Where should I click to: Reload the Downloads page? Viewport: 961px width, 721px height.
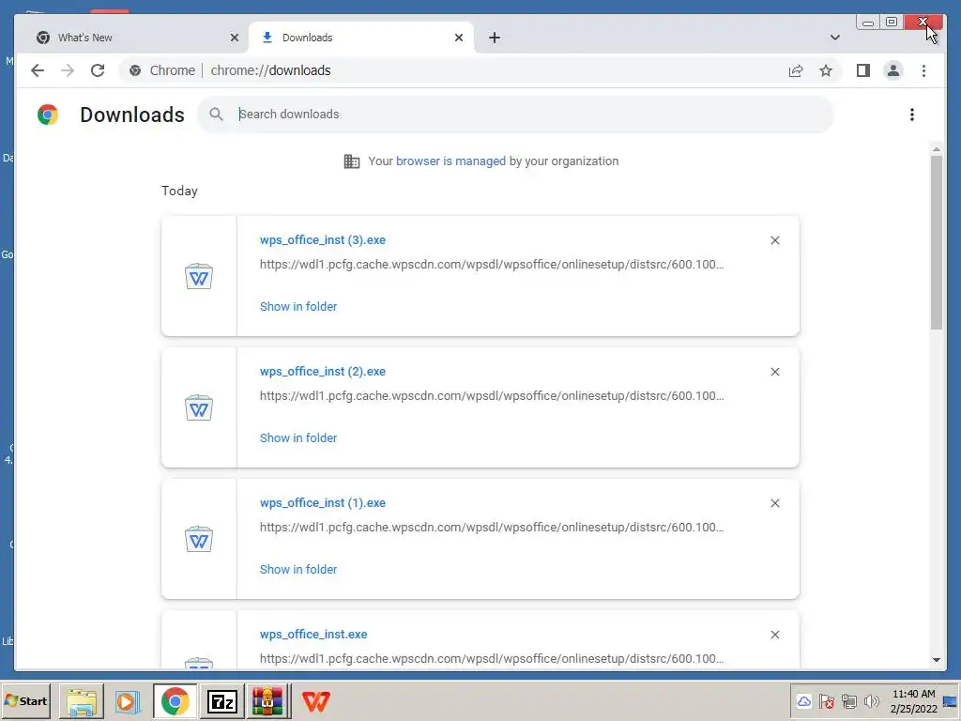tap(98, 70)
